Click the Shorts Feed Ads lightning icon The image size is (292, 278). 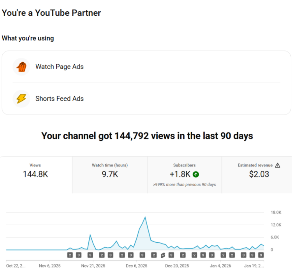pos(21,99)
